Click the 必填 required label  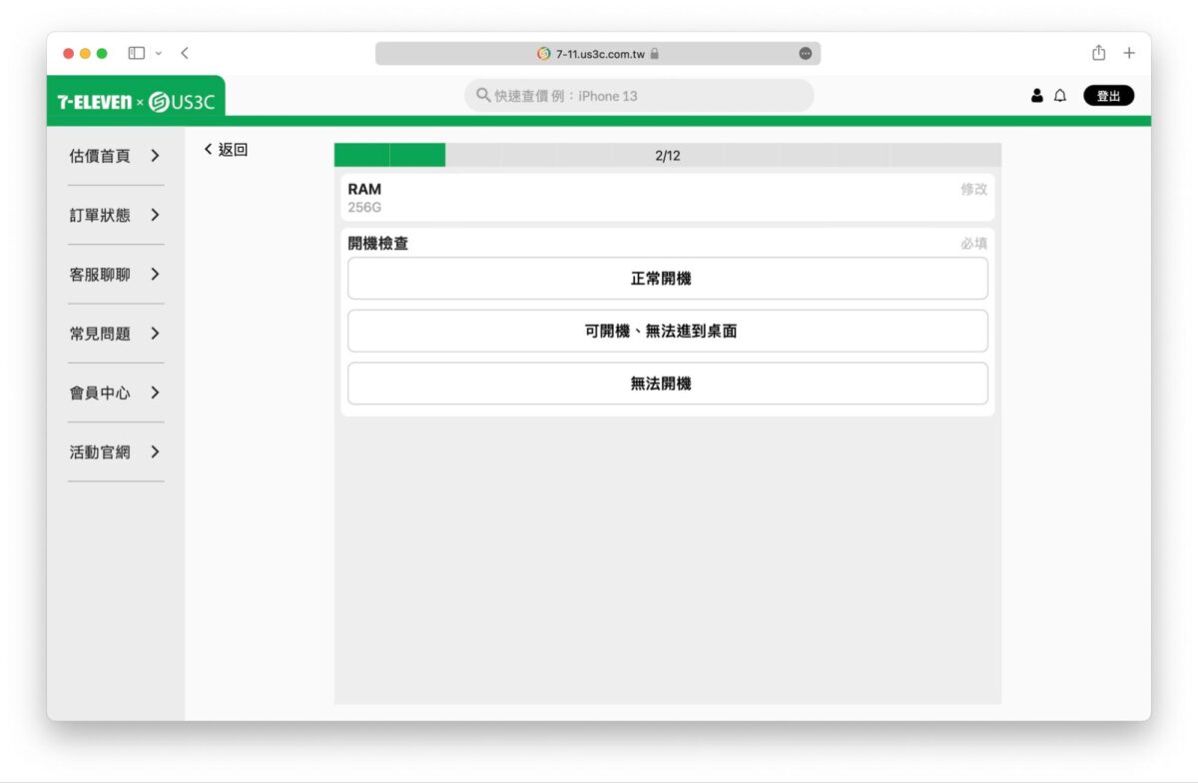[974, 244]
